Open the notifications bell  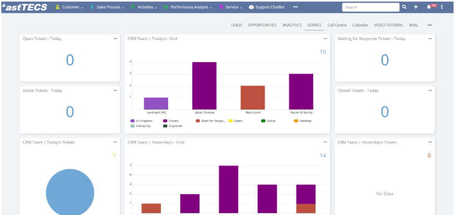[429, 7]
